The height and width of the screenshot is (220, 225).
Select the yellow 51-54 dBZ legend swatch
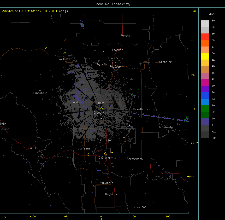205,56
